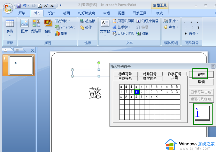Image resolution: width=216 pixels, height=152 pixels.
Task: Click 确定 to insert the symbol
Action: [x=201, y=75]
